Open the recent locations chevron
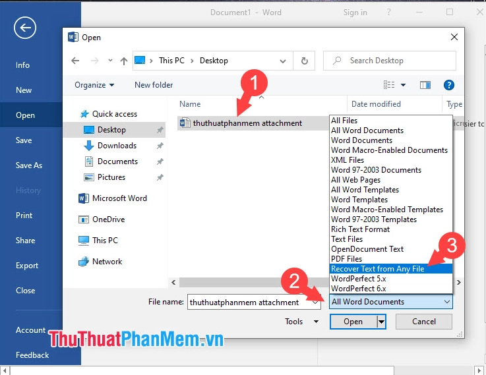Screen dimensions: 486x375 pos(110,61)
